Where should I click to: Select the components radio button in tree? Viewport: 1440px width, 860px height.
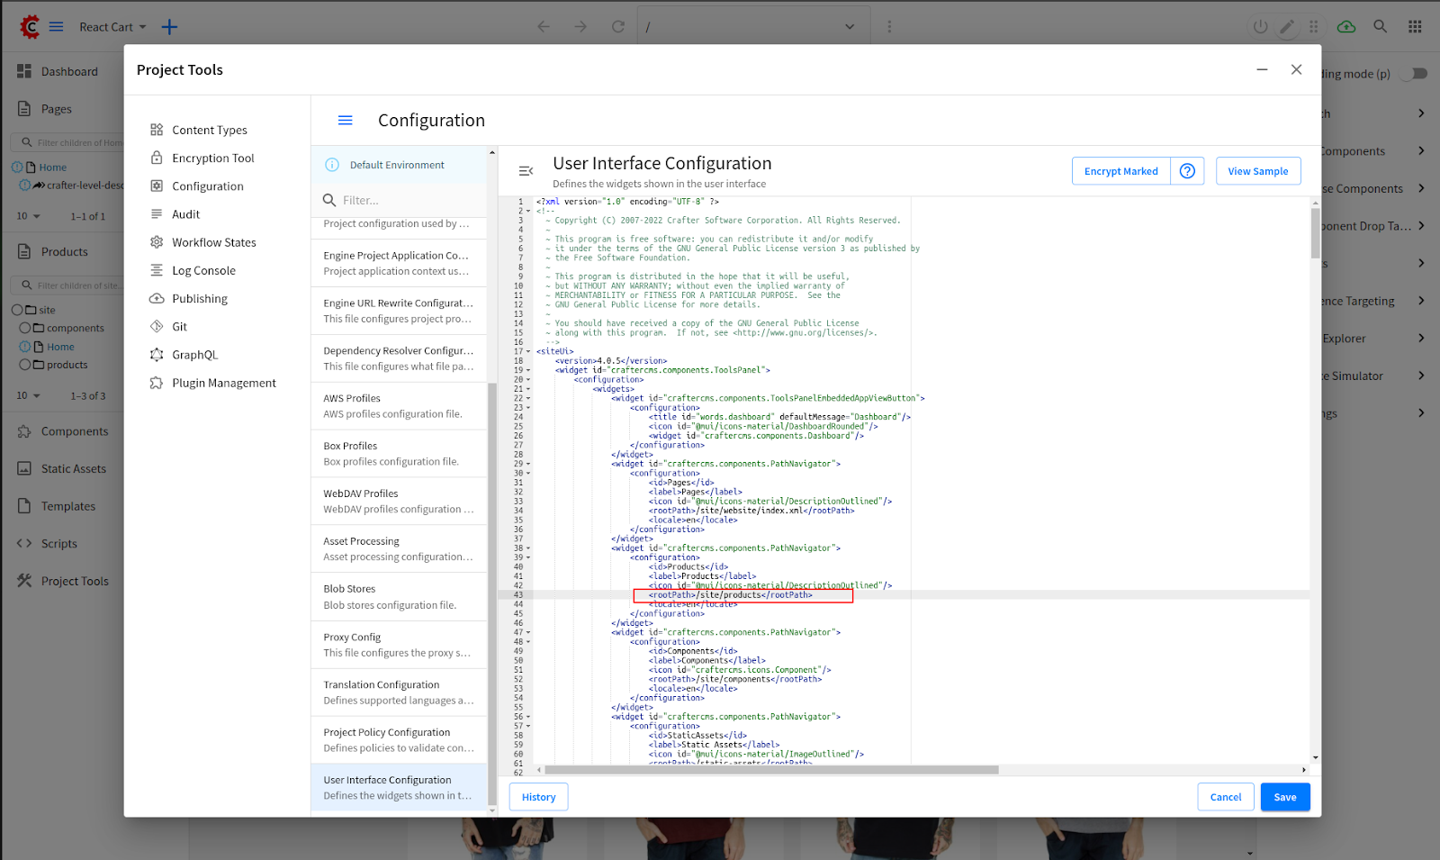pyautogui.click(x=25, y=329)
